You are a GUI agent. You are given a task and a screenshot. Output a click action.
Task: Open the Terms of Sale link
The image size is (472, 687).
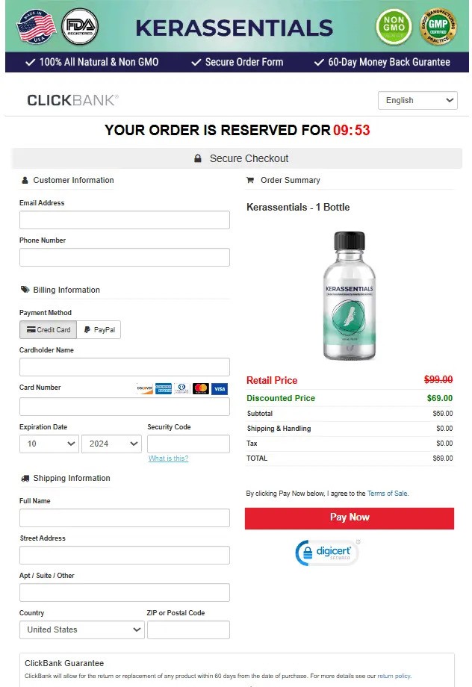point(388,494)
